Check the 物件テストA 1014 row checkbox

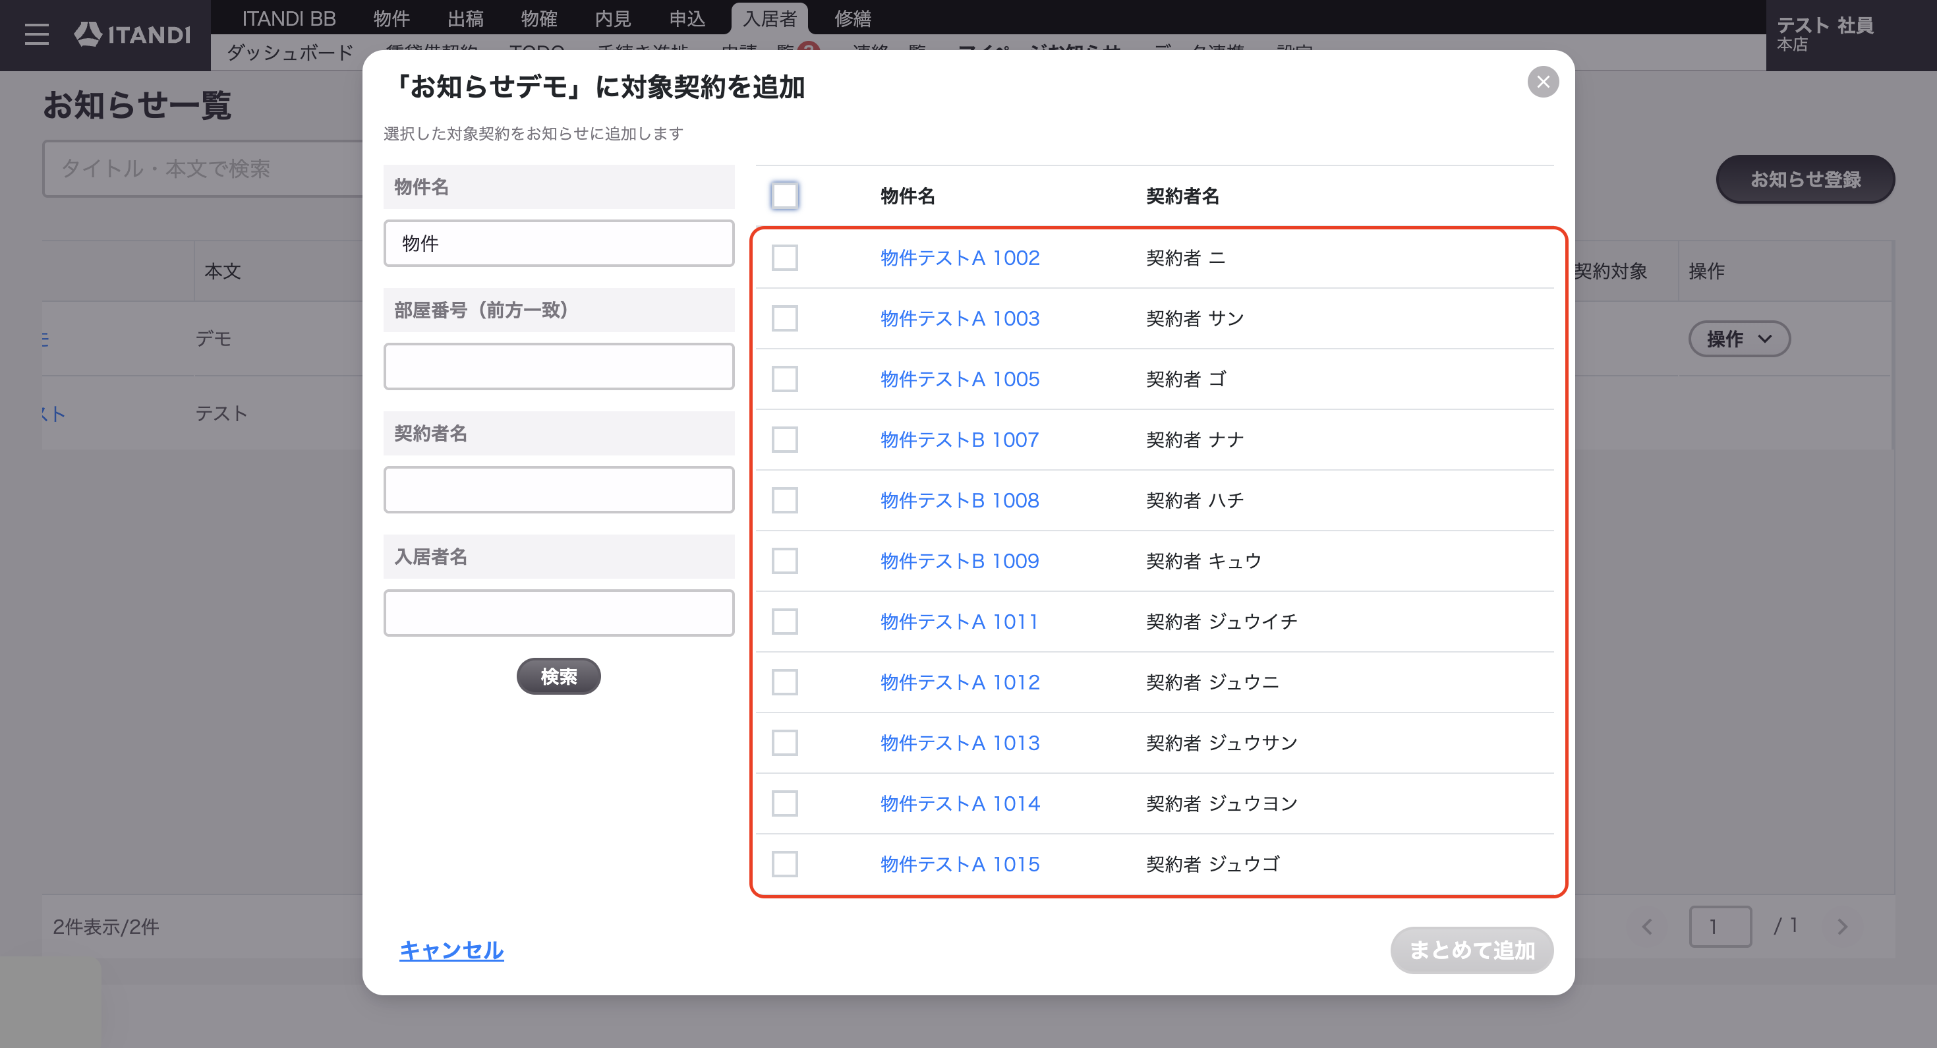point(784,803)
